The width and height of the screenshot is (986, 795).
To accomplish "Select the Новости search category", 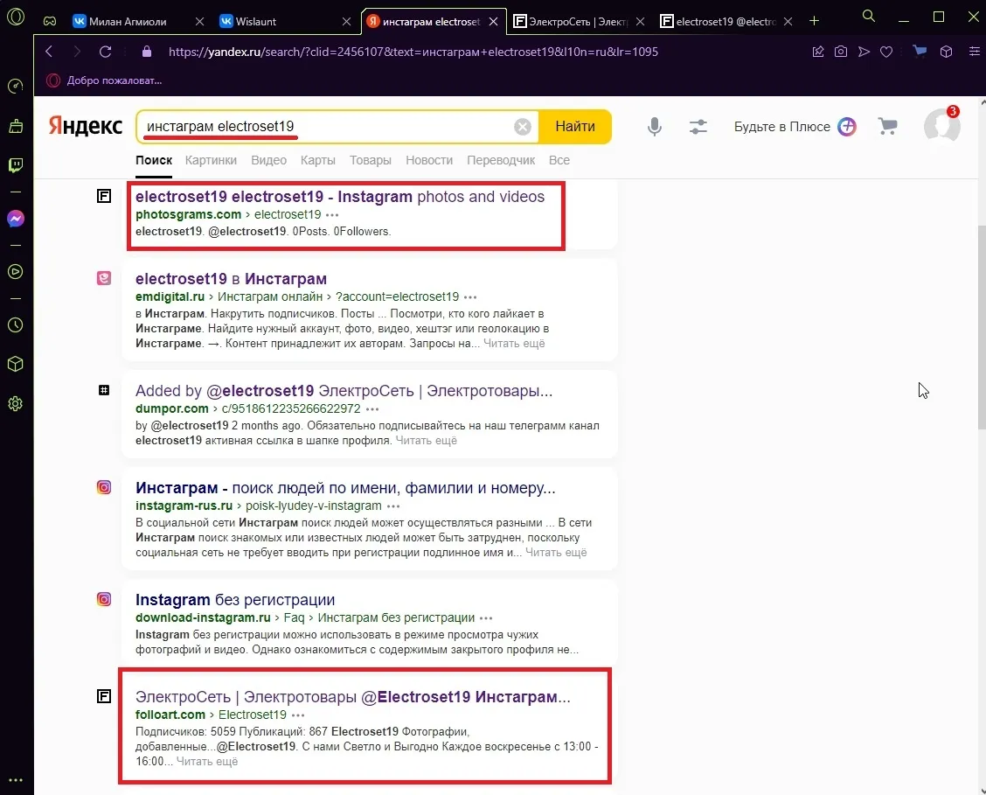I will (429, 160).
